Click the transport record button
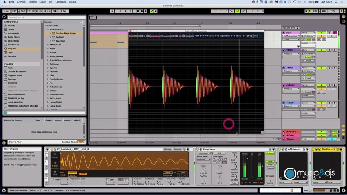347x195 pixels. click(142, 11)
